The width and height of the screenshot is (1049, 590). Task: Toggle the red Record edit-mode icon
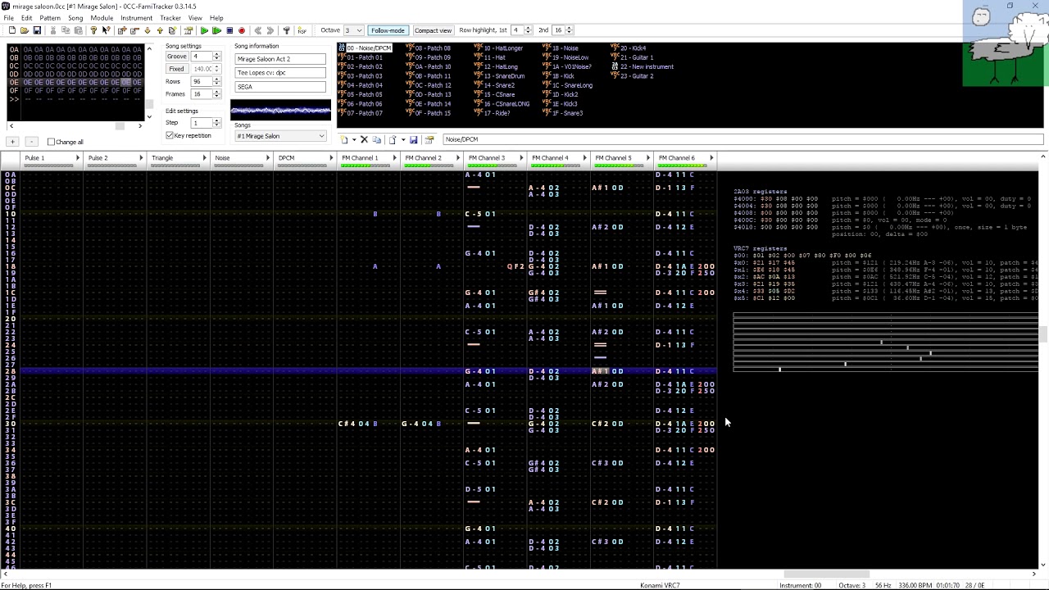click(x=242, y=30)
